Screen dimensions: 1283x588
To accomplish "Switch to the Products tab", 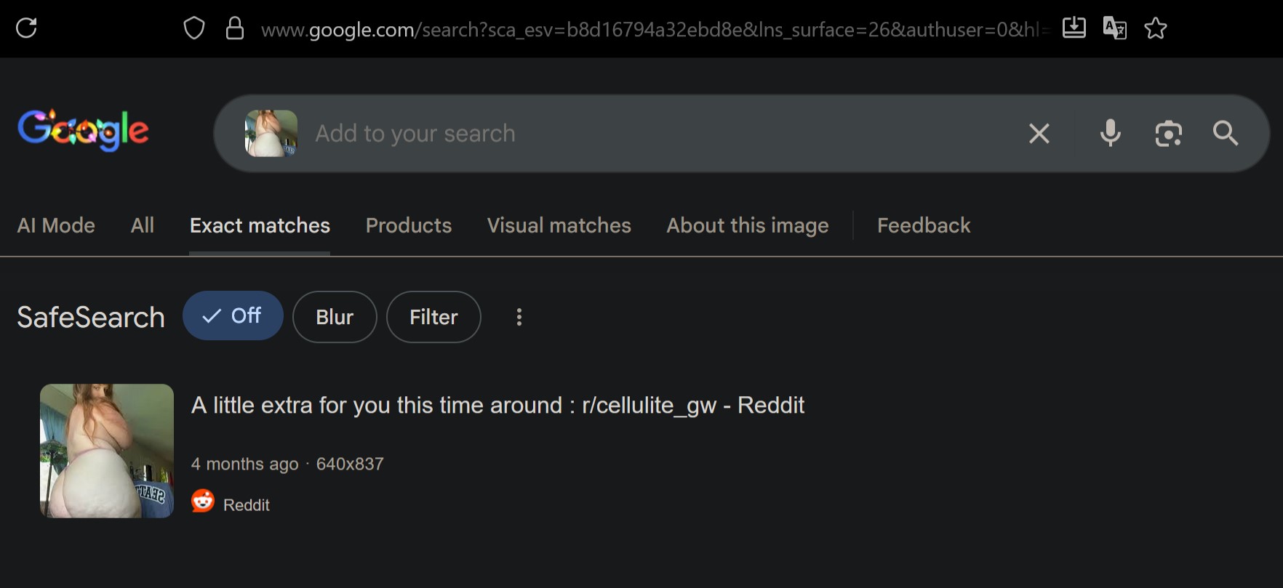I will point(409,225).
